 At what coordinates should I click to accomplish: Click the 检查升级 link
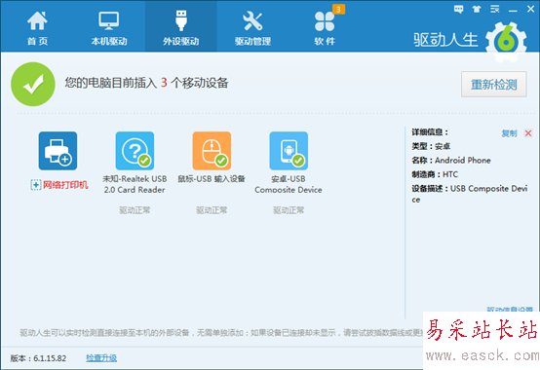[101, 358]
